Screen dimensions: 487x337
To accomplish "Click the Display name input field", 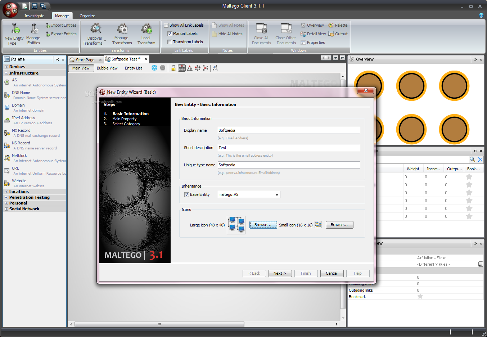I will (x=289, y=130).
